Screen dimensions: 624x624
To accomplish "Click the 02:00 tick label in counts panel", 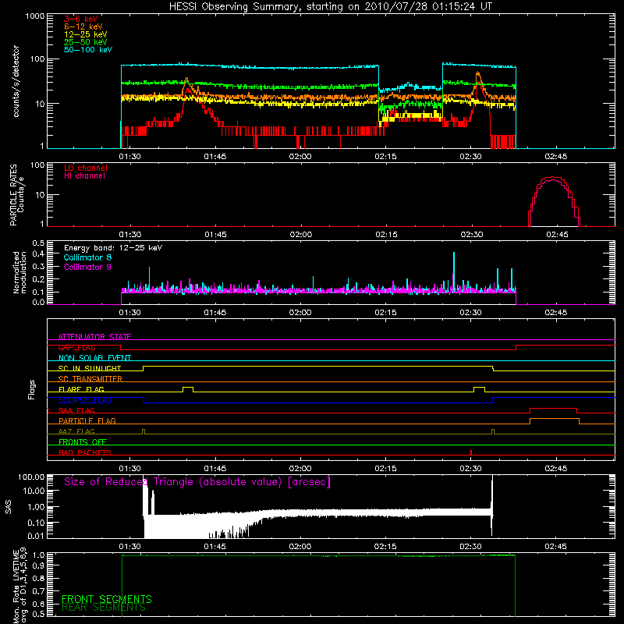I will pos(300,157).
